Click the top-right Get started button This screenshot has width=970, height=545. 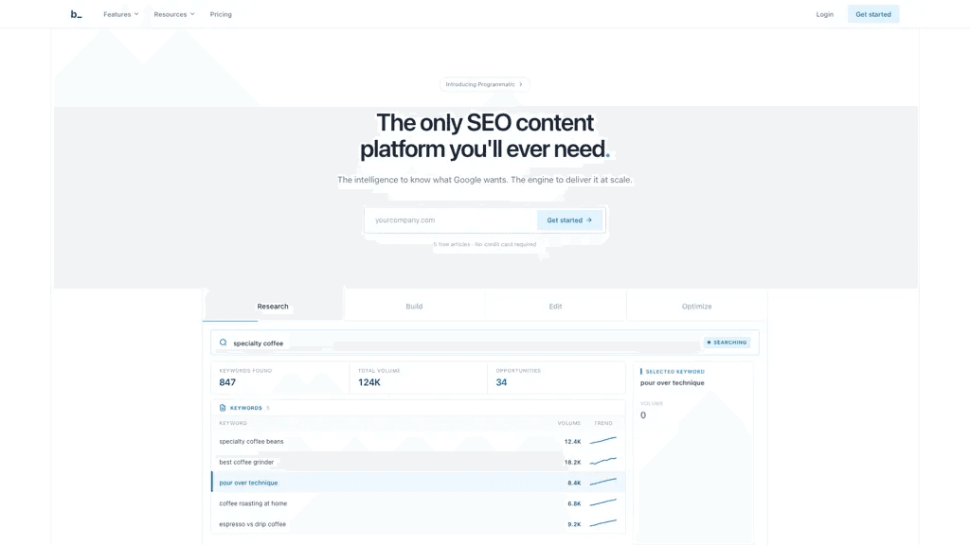(872, 14)
